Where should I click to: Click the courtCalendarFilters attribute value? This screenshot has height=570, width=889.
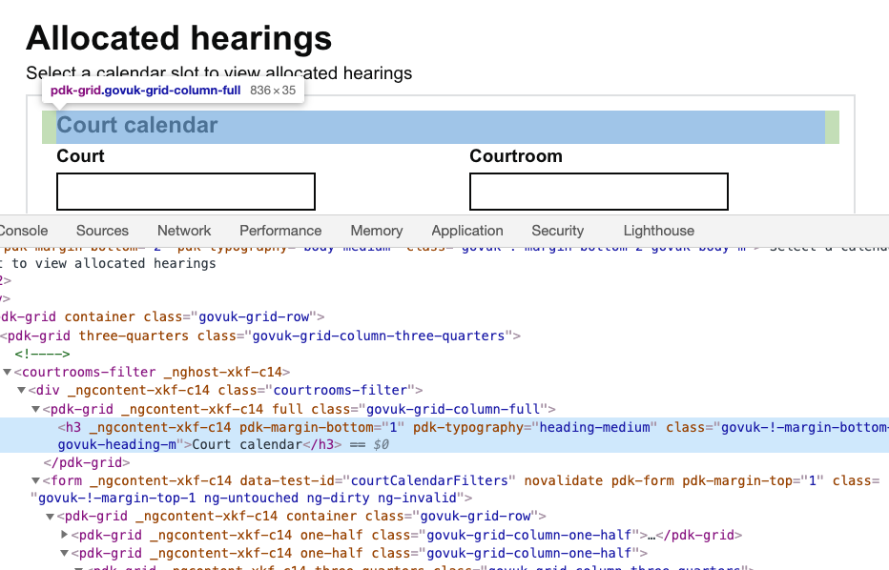(x=429, y=481)
